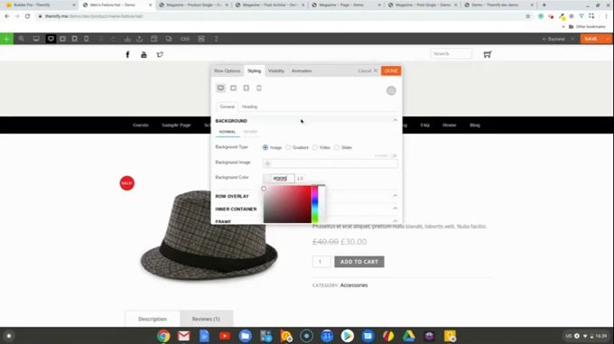Select Gradient background type radio
Image resolution: width=614 pixels, height=344 pixels.
pyautogui.click(x=288, y=147)
